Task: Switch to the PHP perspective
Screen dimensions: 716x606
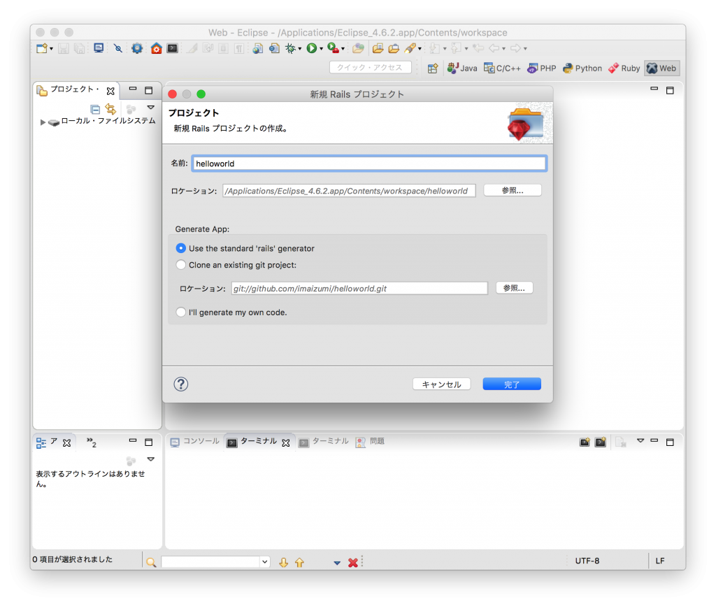Action: pyautogui.click(x=542, y=68)
